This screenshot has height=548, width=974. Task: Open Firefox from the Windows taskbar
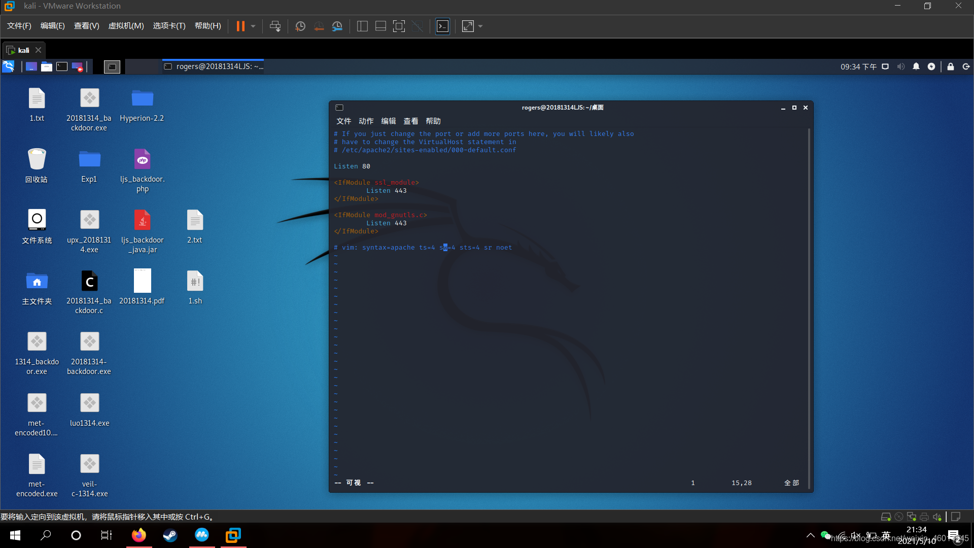[x=139, y=535]
